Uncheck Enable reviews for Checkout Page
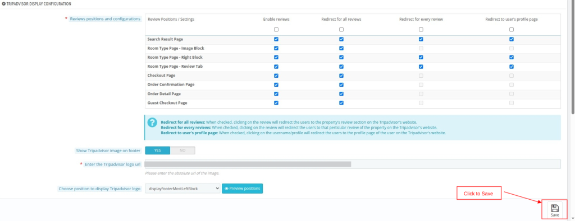 (x=276, y=76)
